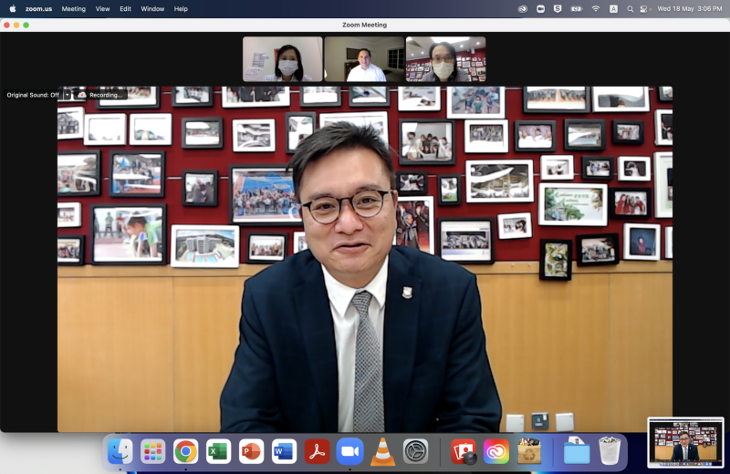The image size is (730, 474).
Task: Open the Apple menu
Action: click(13, 8)
